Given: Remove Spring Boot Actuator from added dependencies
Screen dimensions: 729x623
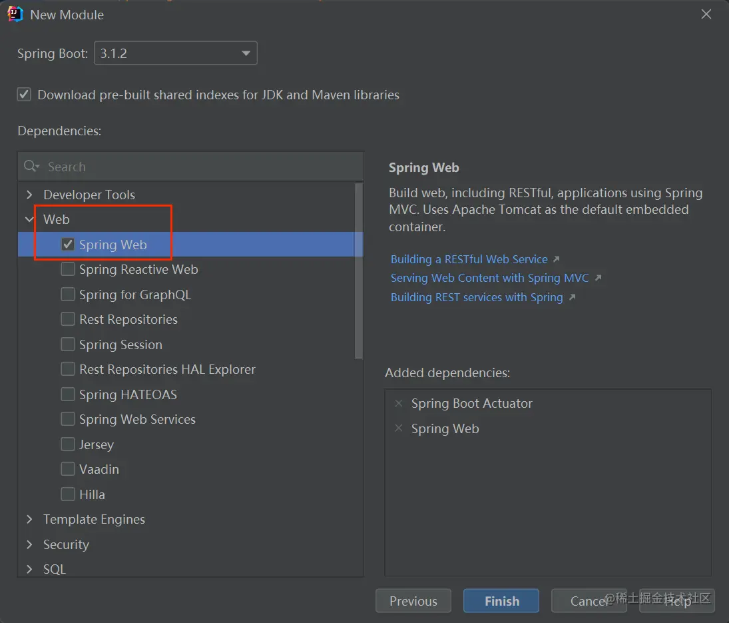Looking at the screenshot, I should (x=399, y=403).
